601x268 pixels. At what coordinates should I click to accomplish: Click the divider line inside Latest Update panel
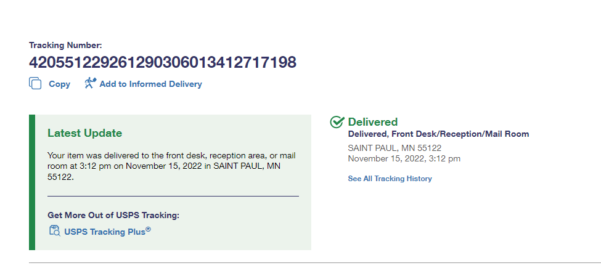[173, 196]
